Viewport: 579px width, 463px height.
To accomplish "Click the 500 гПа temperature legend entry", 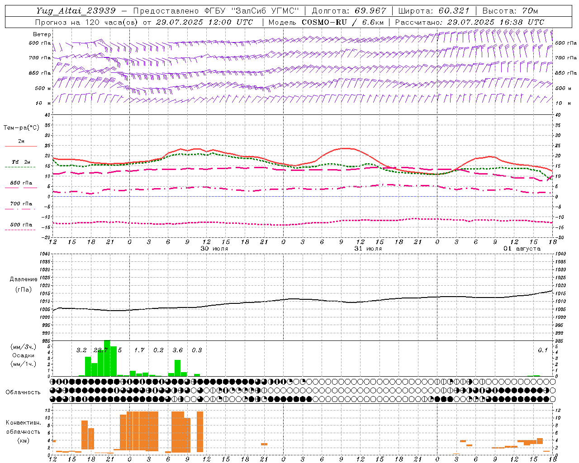I will point(21,225).
